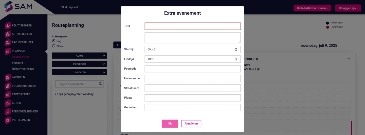365x135 pixels.
Task: Collapse the Weergave section triangle
Action: pyautogui.click(x=53, y=37)
